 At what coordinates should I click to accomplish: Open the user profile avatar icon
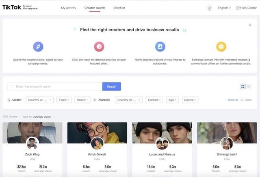click(x=210, y=8)
